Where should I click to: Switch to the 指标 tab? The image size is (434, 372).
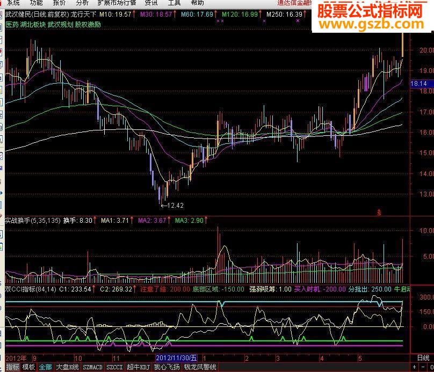click(13, 367)
